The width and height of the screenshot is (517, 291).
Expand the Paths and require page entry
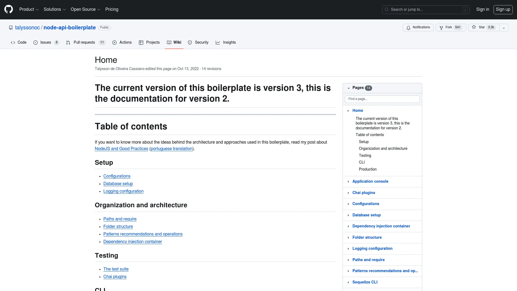coord(348,260)
